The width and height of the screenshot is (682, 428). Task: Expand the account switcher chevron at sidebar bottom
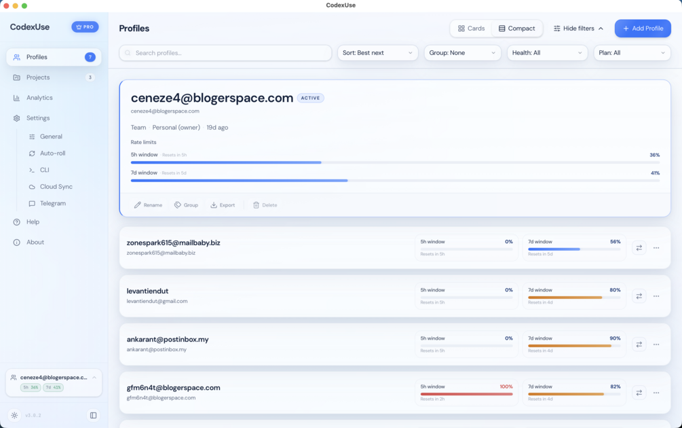pyautogui.click(x=94, y=378)
